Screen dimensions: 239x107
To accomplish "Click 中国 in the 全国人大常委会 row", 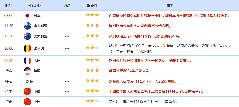I will [37, 91].
